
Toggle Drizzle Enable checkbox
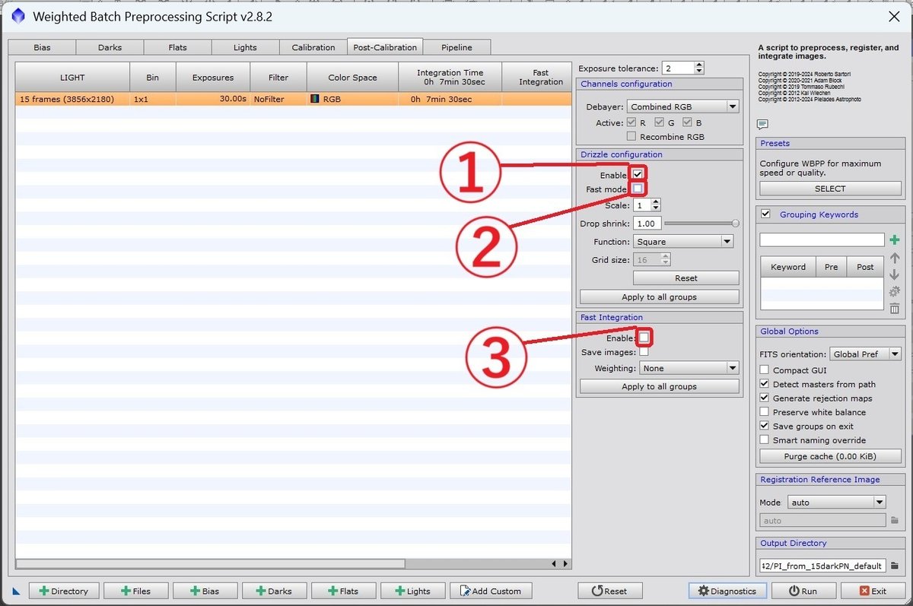point(638,174)
